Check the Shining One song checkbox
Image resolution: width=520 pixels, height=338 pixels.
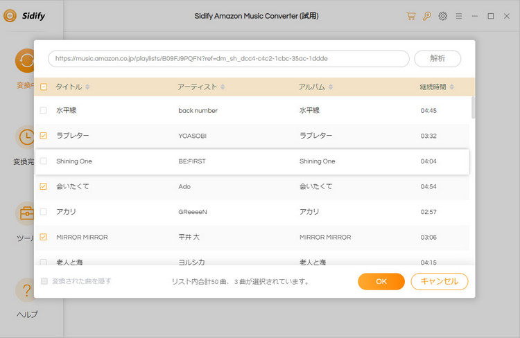click(x=44, y=161)
